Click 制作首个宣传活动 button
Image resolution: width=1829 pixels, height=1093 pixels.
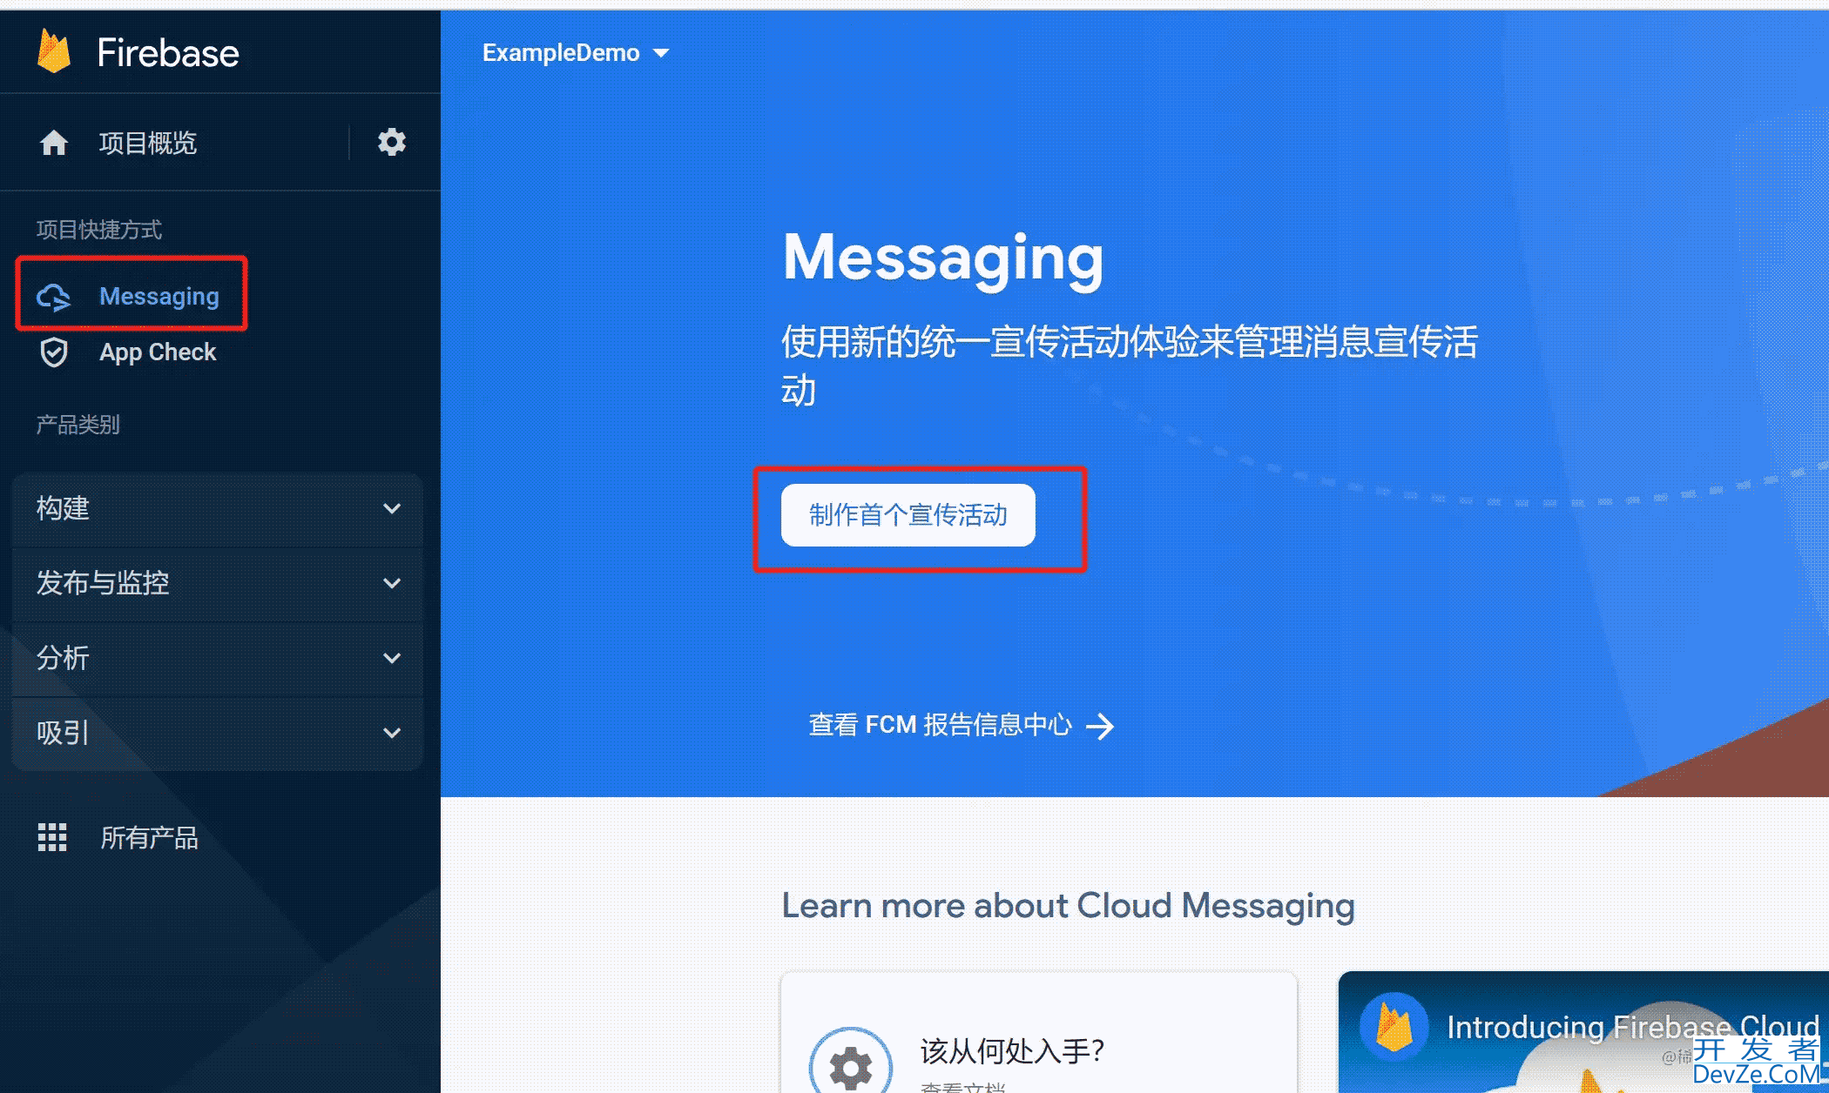908,514
